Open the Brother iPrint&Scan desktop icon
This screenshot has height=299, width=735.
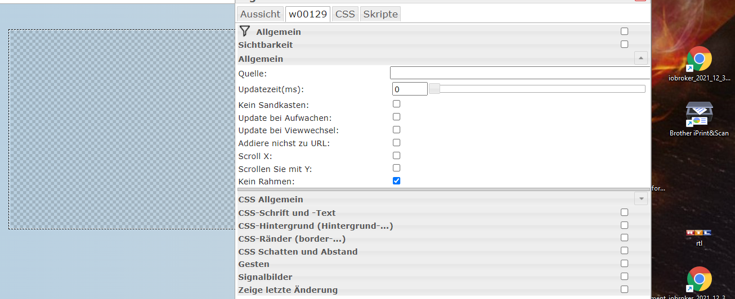click(x=699, y=114)
